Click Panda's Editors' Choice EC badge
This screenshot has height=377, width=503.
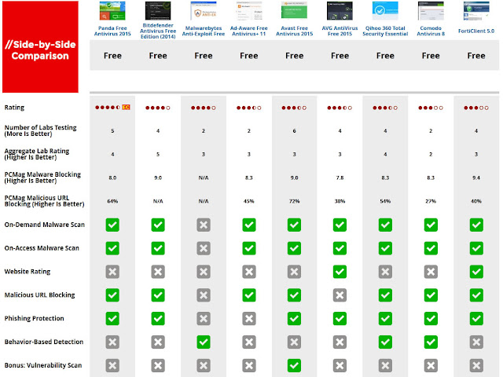126,108
